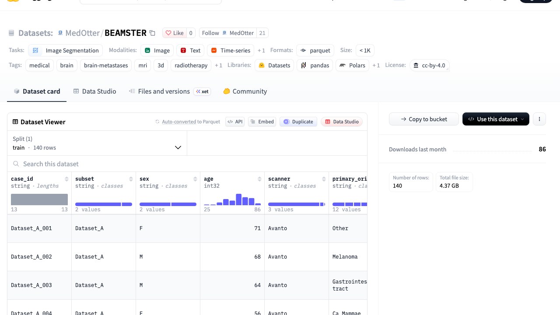560x315 pixels.
Task: Expand the train split dropdown
Action: [97, 143]
